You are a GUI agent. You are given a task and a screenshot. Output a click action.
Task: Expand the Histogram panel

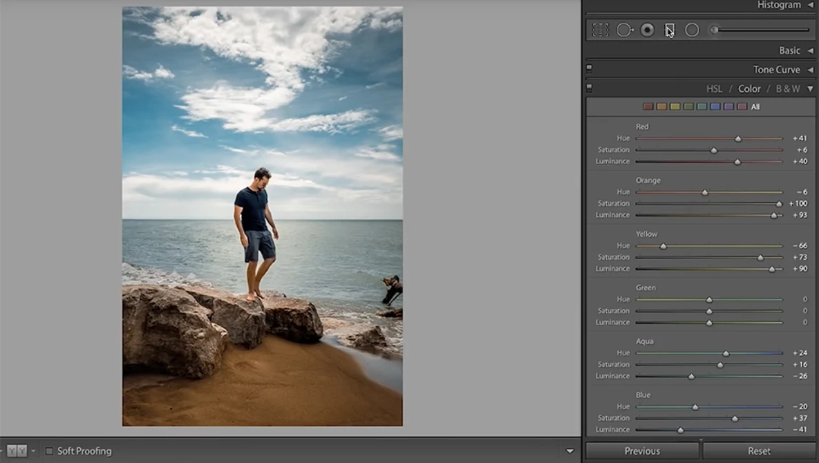pos(810,5)
